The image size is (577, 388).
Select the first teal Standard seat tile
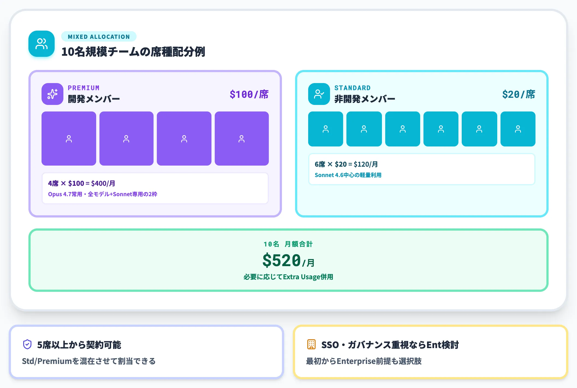[326, 129]
